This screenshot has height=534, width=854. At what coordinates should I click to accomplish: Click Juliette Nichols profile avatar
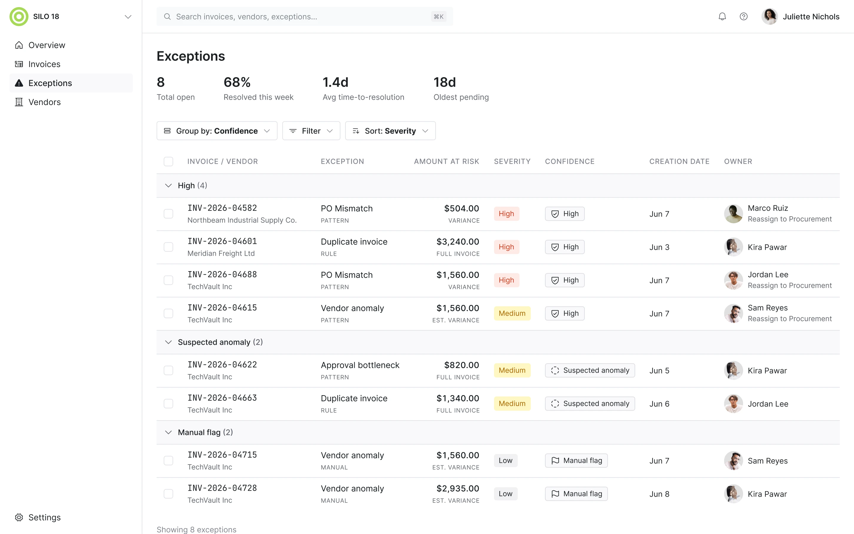(769, 17)
